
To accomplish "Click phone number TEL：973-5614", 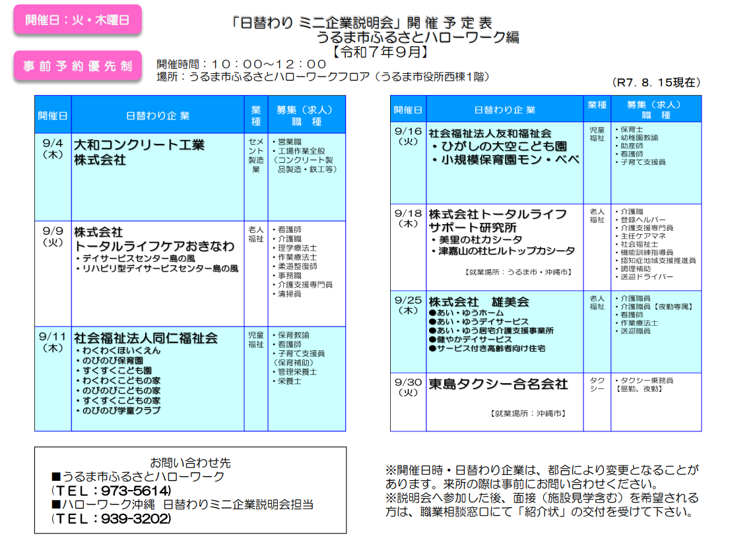I will [x=111, y=491].
